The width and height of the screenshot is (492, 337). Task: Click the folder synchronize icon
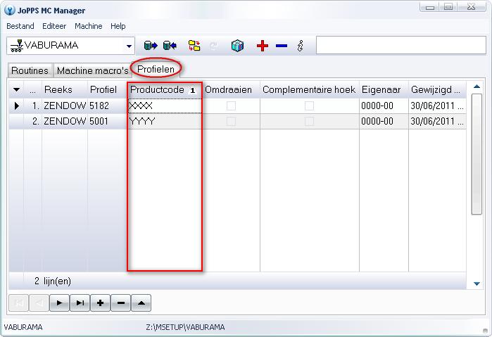click(x=194, y=46)
